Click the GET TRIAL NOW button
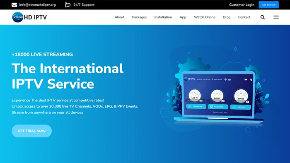 pyautogui.click(x=31, y=131)
